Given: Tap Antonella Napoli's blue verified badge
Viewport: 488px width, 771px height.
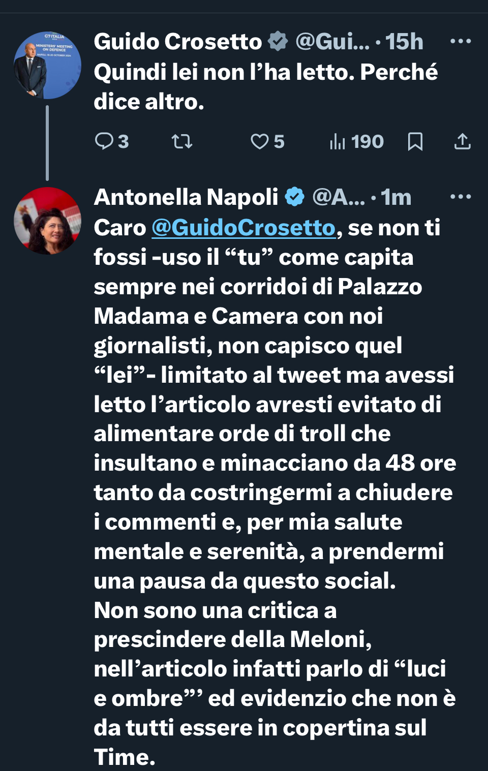Looking at the screenshot, I should click(294, 197).
